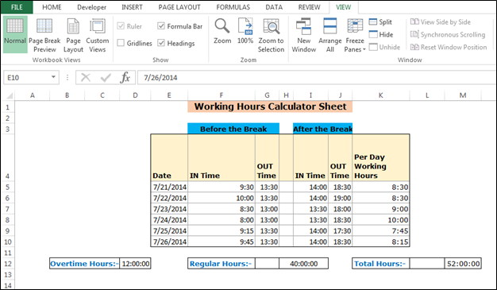The height and width of the screenshot is (290, 497).
Task: Toggle the Headings checkbox
Action: [x=161, y=43]
